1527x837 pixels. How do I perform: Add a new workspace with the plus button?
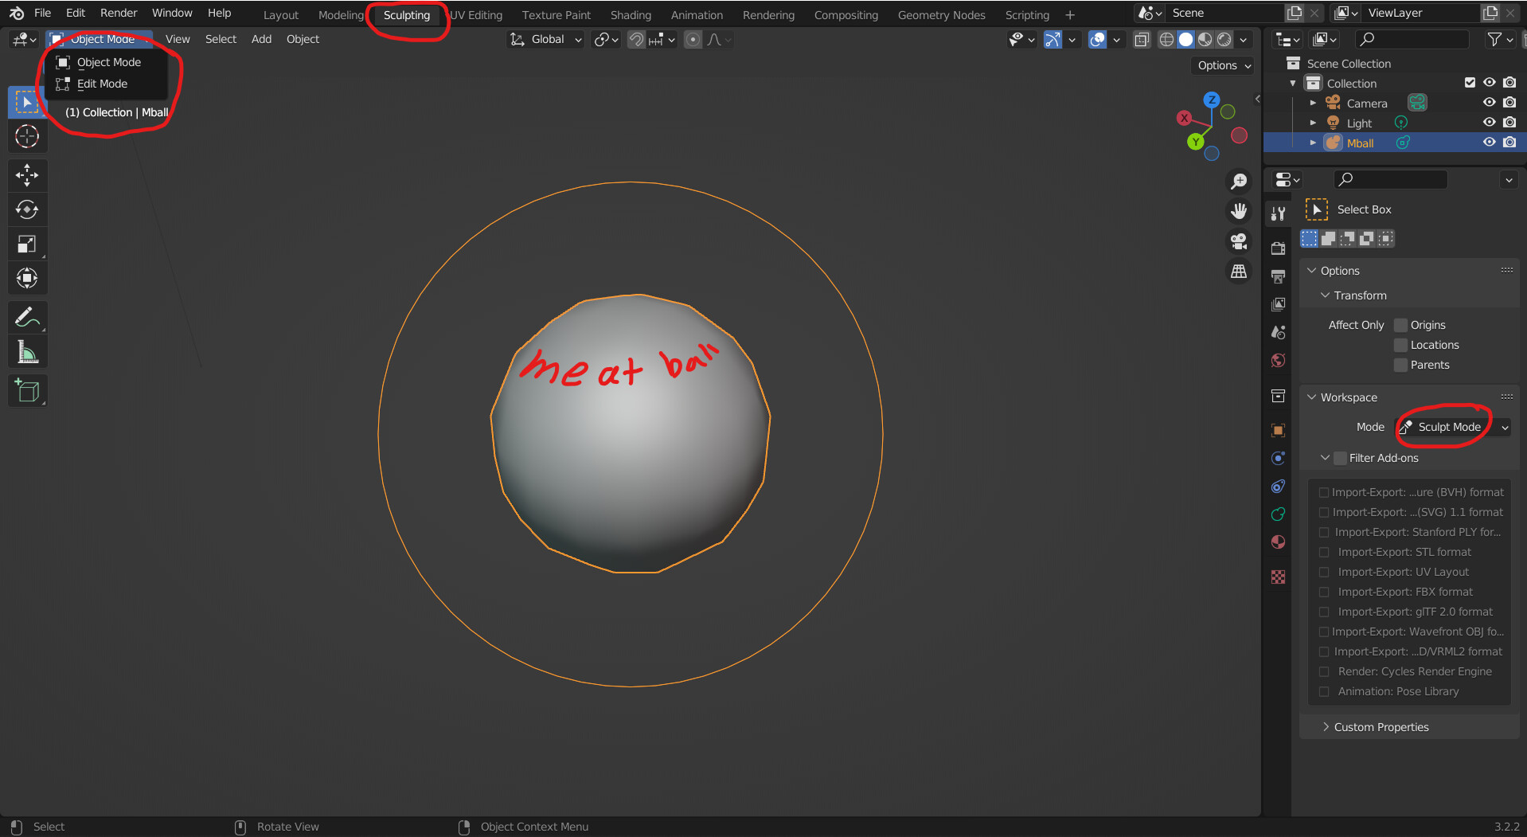pyautogui.click(x=1070, y=14)
